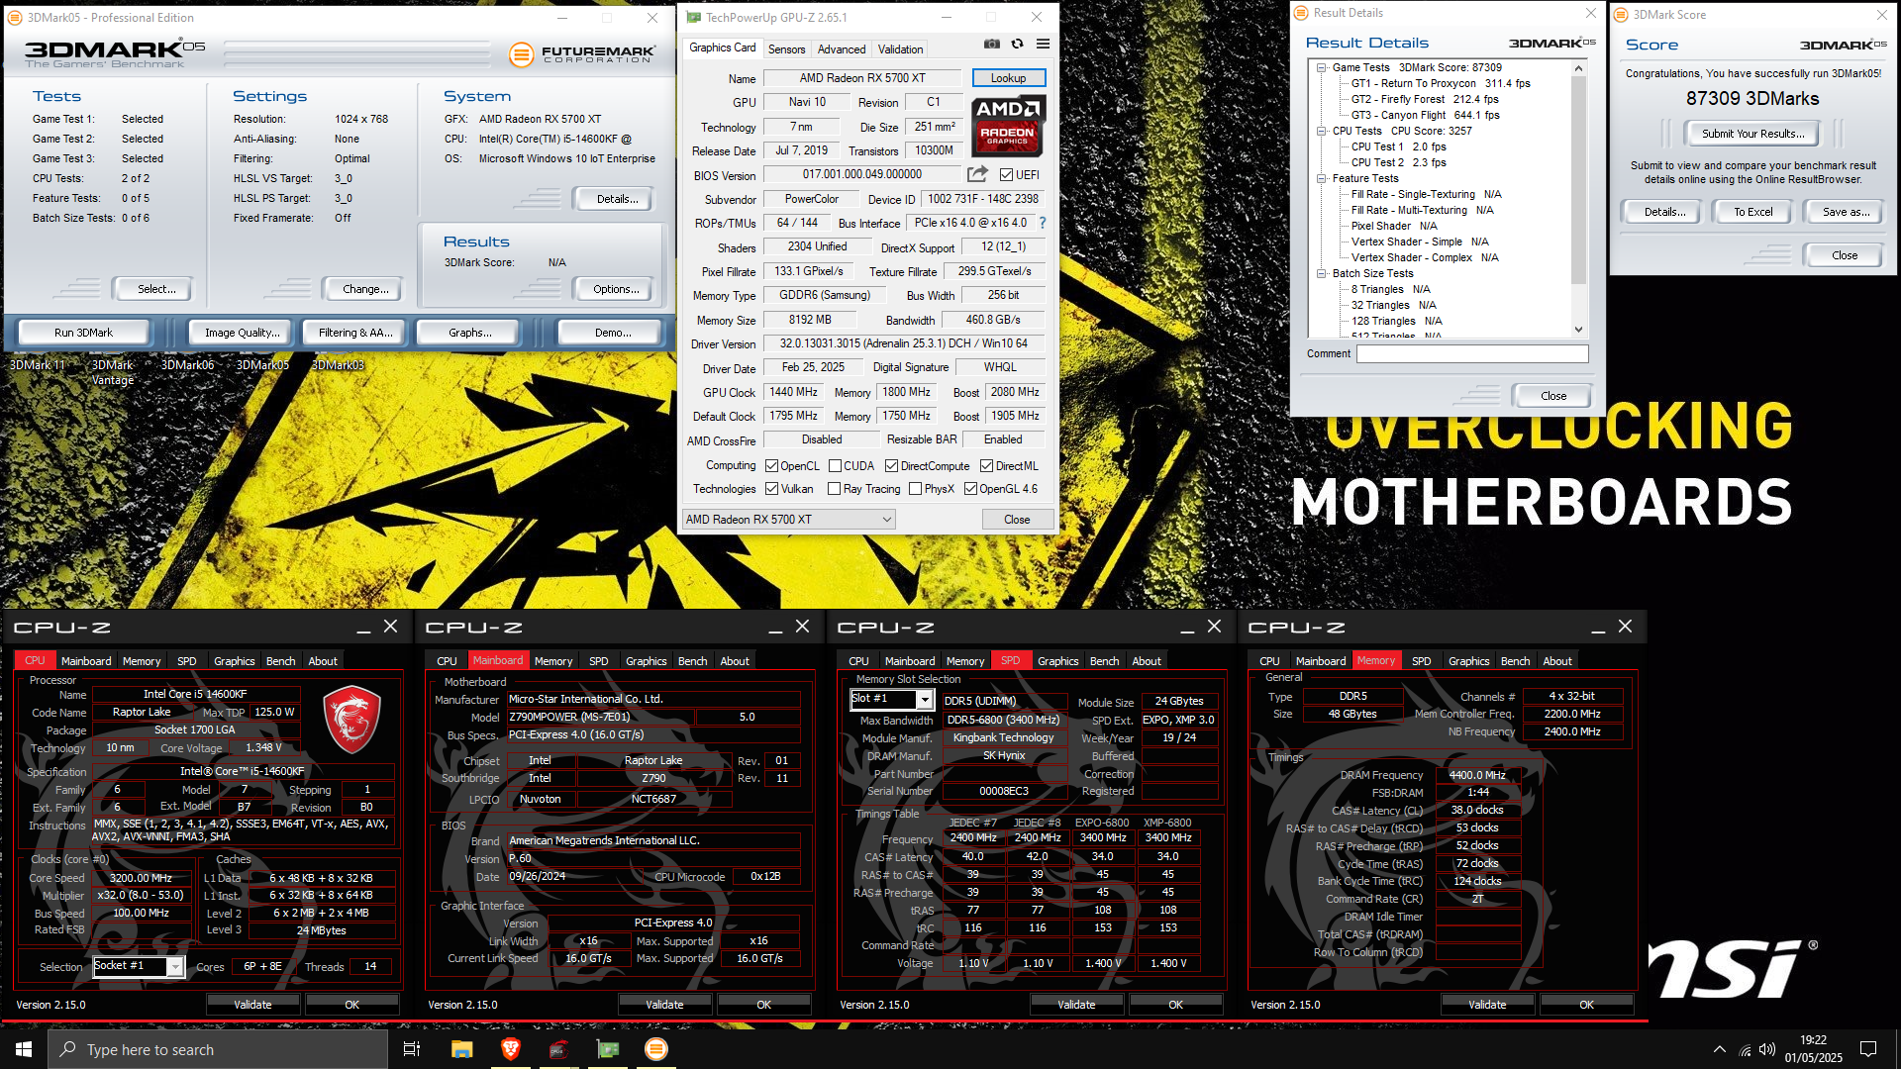Show hidden system tray icons

click(1720, 1049)
